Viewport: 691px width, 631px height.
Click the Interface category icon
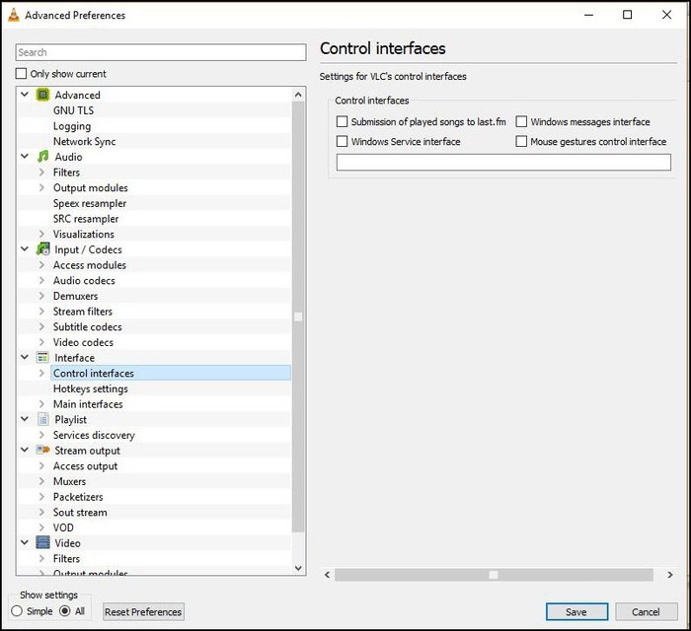click(42, 357)
